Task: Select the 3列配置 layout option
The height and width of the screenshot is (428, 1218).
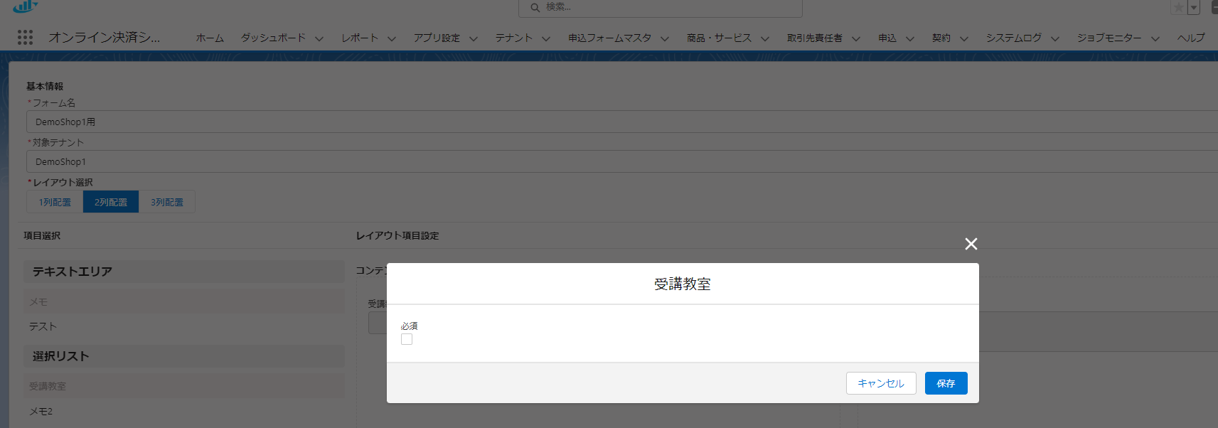Action: click(x=166, y=202)
